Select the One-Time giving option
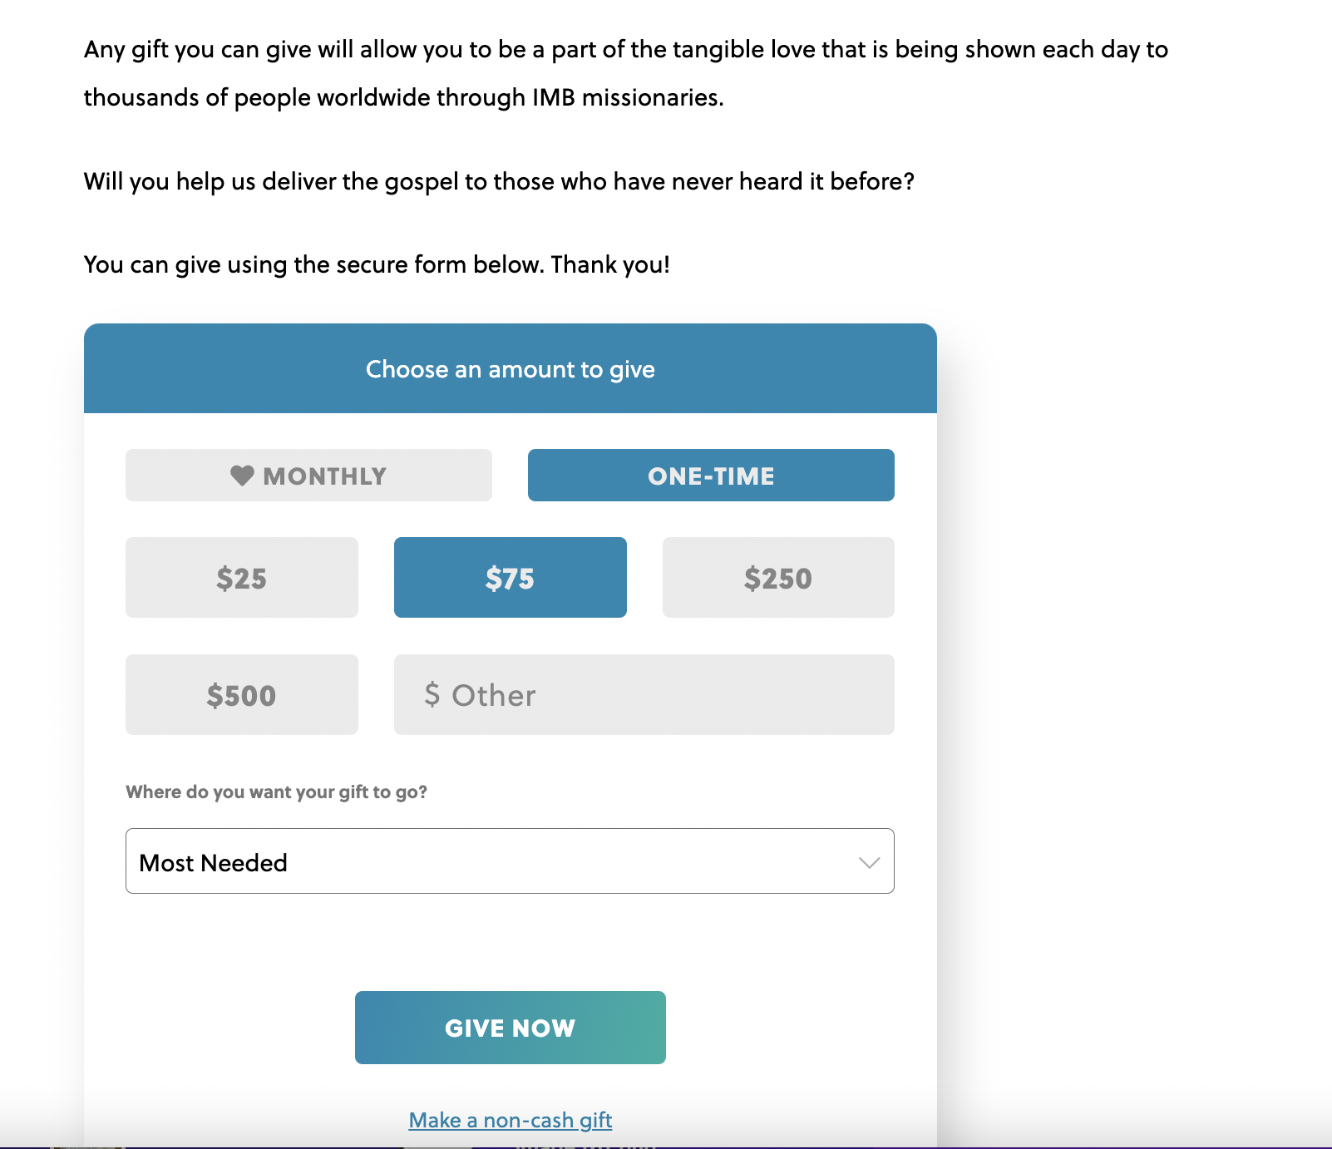The width and height of the screenshot is (1332, 1149). [711, 476]
